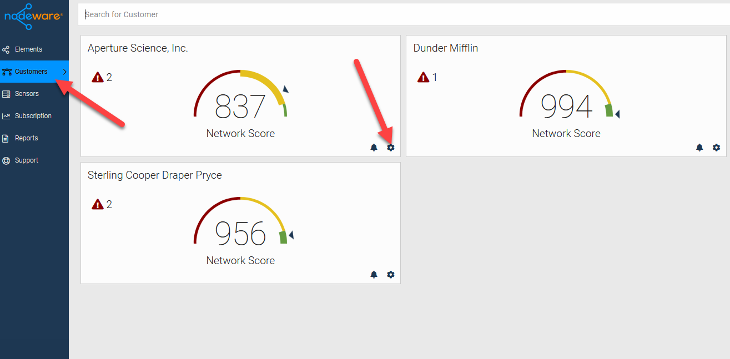Open Elements in the sidebar
The image size is (730, 359).
click(28, 49)
